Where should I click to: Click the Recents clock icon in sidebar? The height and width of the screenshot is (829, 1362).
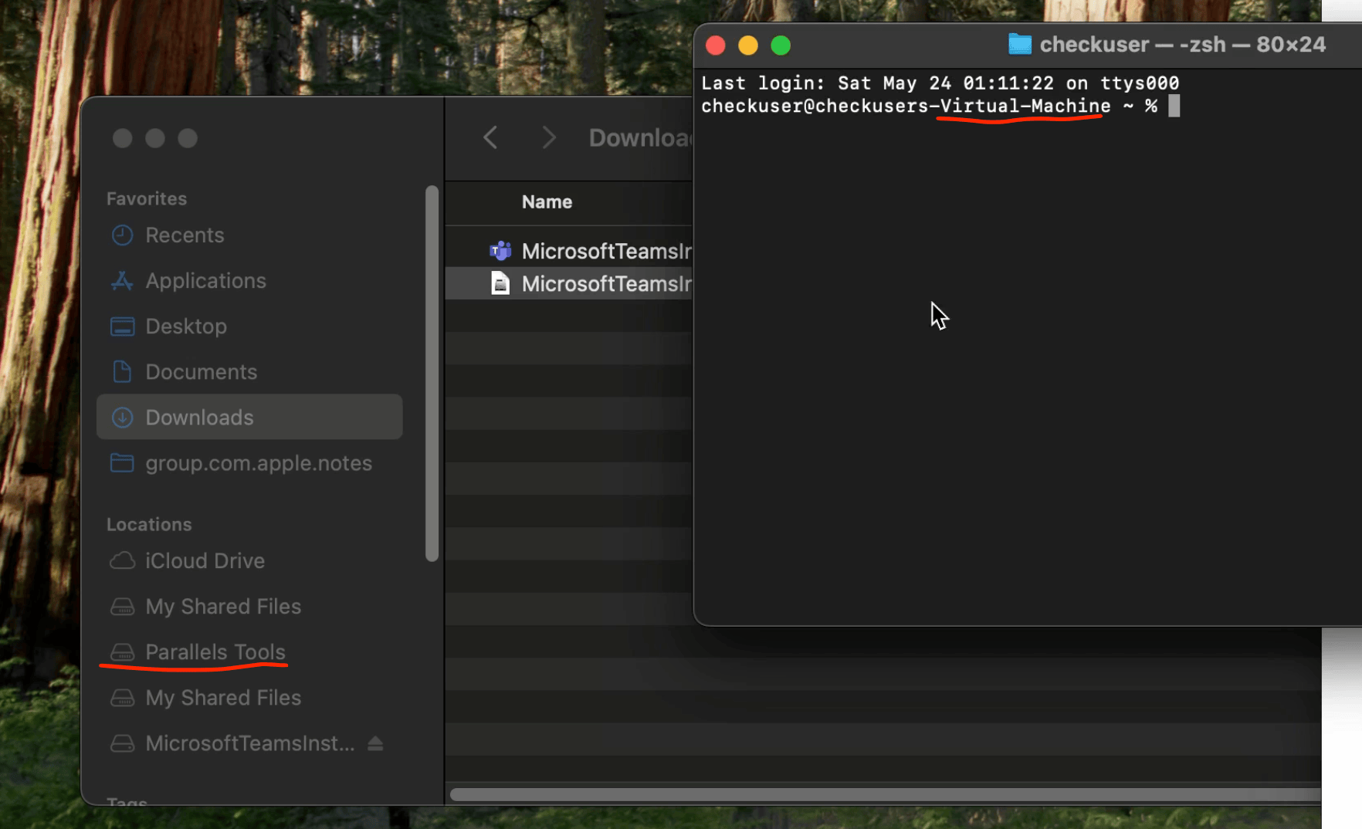pos(122,235)
